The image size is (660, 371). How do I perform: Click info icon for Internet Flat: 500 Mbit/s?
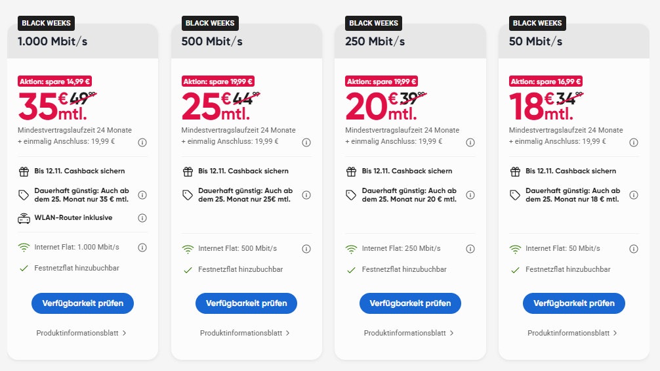[306, 249]
